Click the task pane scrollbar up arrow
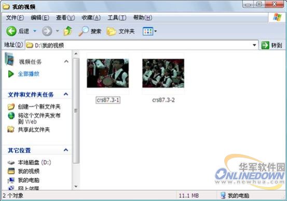The height and width of the screenshot is (201, 287). point(76,54)
